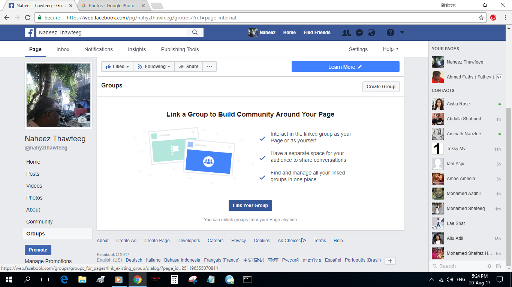Click Naheez profile picture in header
Viewport: 512px width, 287px height.
click(x=253, y=33)
